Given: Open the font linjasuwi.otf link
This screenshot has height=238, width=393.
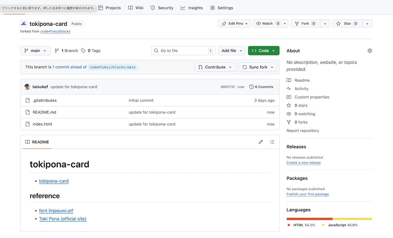Looking at the screenshot, I should coord(56,211).
